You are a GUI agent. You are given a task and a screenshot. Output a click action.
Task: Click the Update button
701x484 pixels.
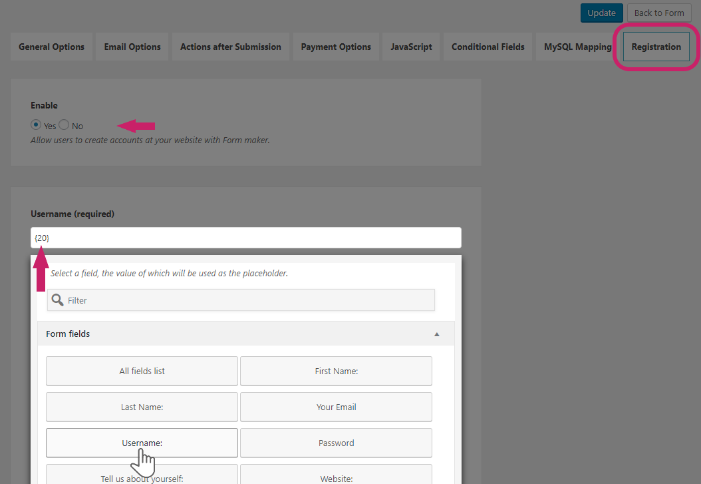(601, 13)
